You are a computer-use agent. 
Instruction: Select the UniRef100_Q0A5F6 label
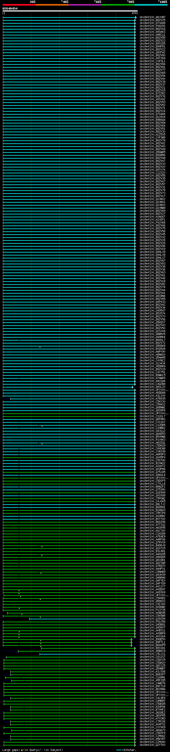[x=152, y=457]
